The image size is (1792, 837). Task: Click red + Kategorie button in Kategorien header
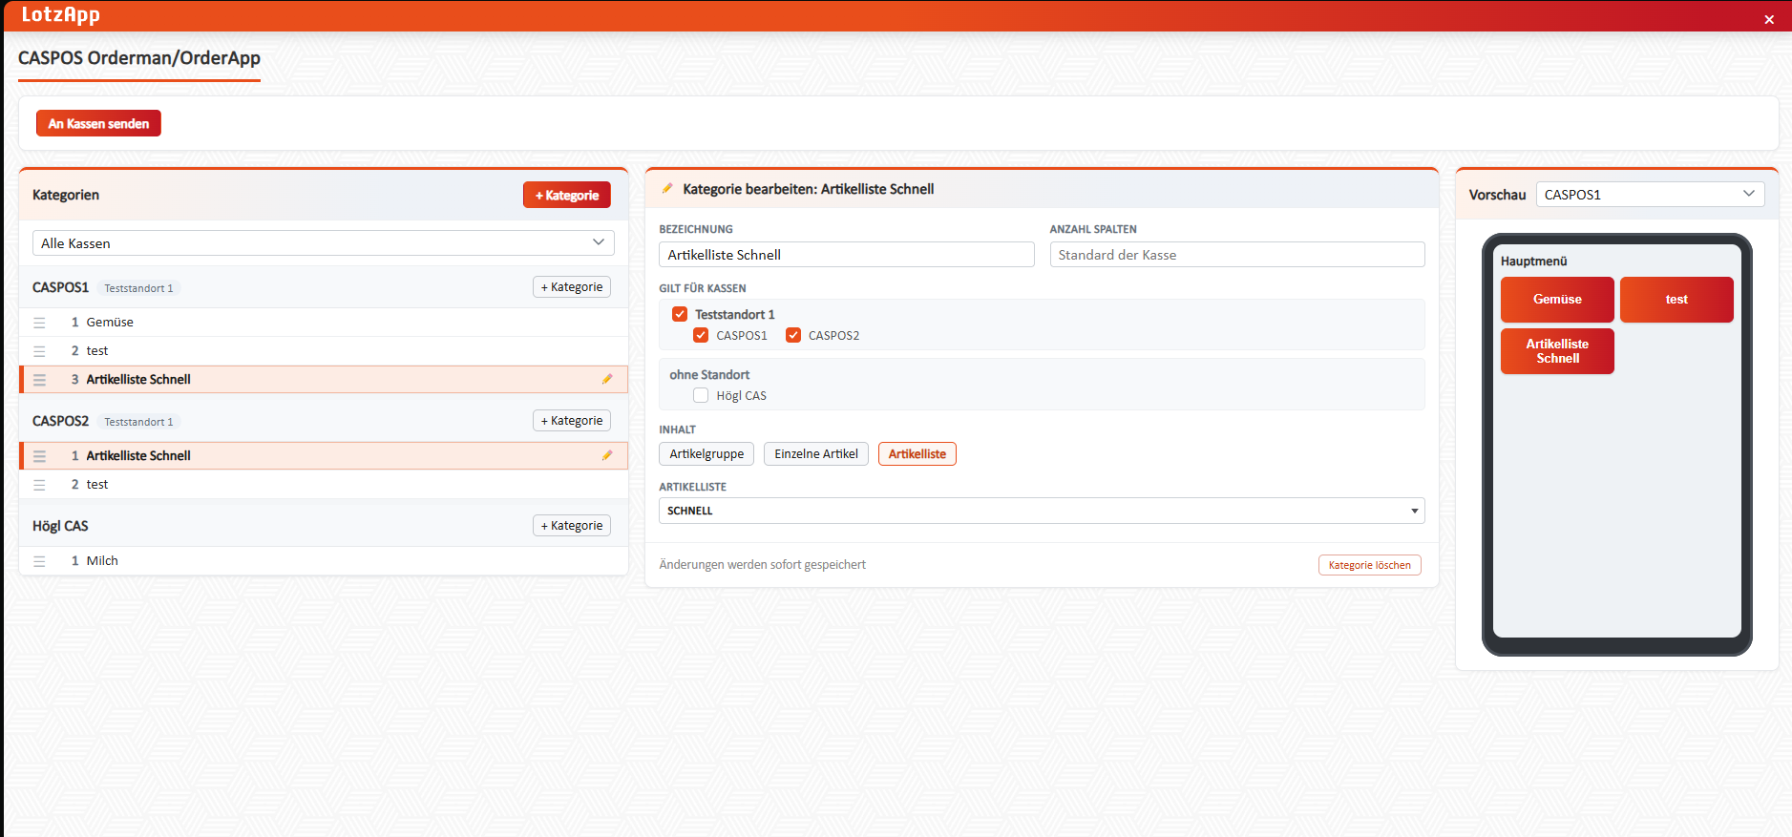[x=567, y=195]
